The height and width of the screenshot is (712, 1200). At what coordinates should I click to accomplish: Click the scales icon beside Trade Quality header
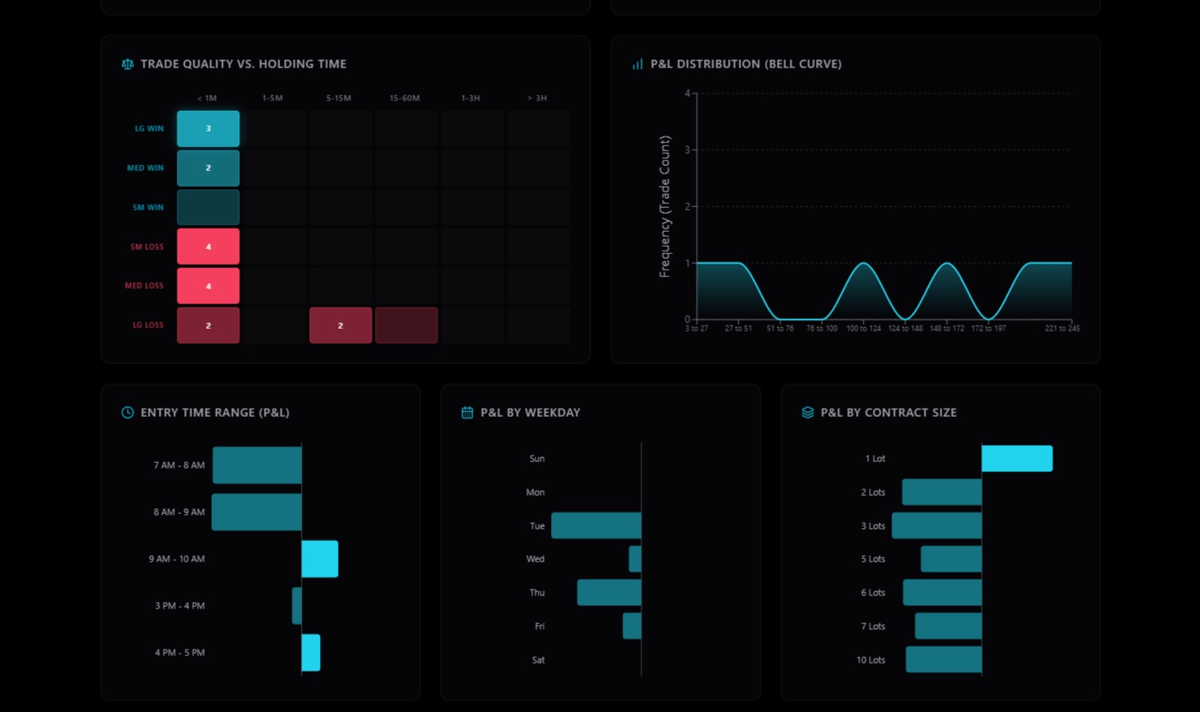click(x=127, y=63)
